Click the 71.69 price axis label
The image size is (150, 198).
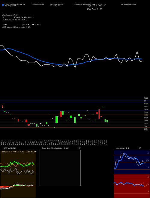click(x=146, y=106)
